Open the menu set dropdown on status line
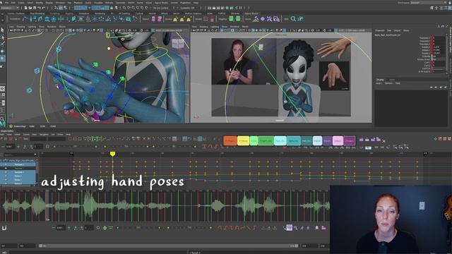This screenshot has width=452, height=254. [10, 8]
